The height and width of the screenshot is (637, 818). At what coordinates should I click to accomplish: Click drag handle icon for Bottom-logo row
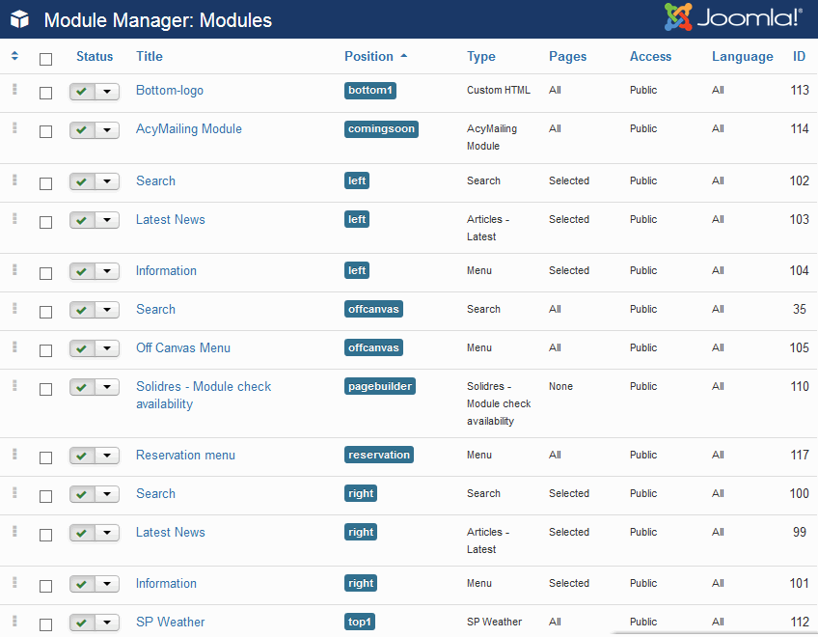pos(14,90)
